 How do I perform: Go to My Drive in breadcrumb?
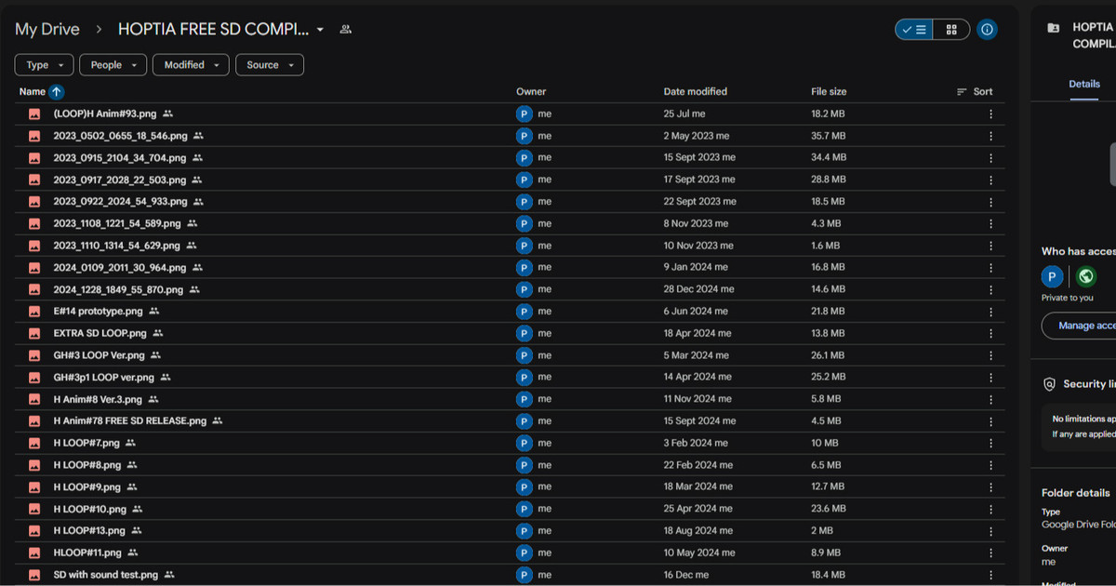[x=47, y=30]
